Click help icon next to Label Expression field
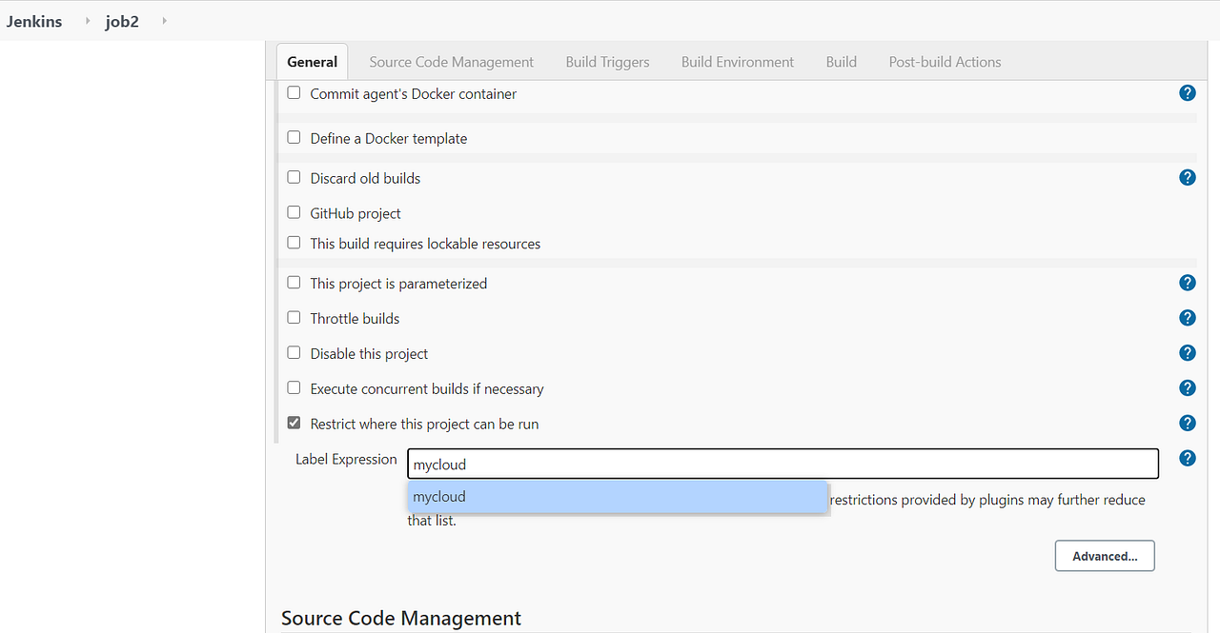 (1187, 459)
